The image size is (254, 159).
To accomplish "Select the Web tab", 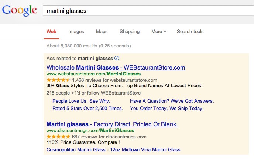I will (x=51, y=32).
